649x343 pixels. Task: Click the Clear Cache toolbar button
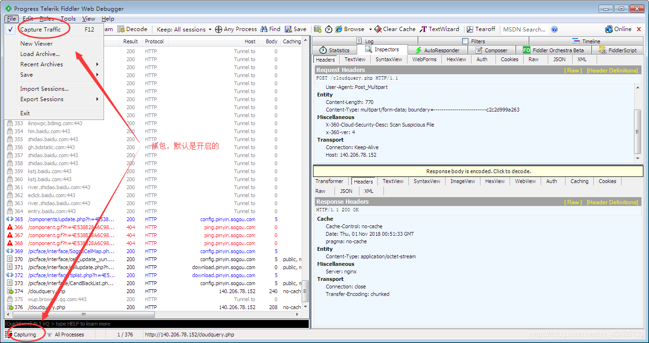[395, 29]
